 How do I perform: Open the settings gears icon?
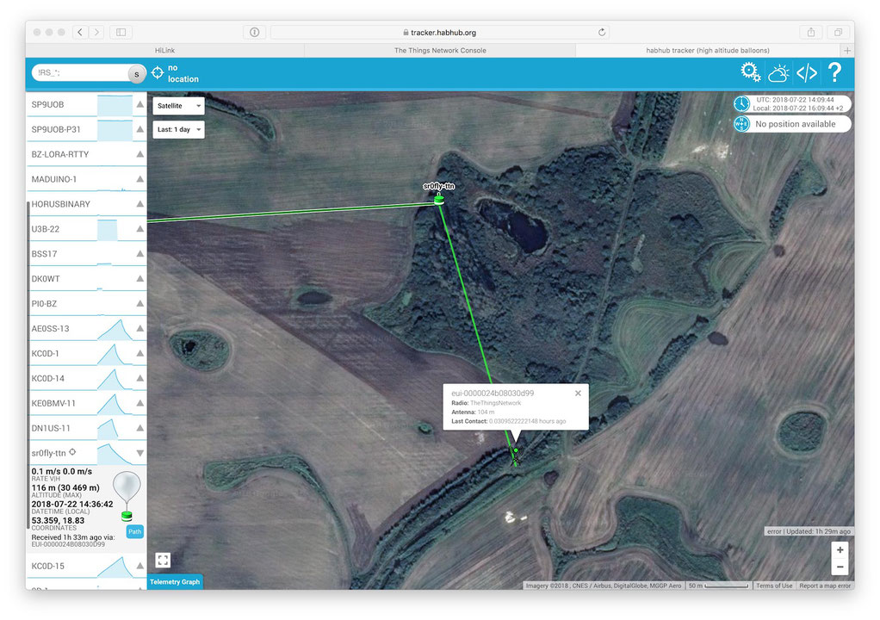pos(750,72)
